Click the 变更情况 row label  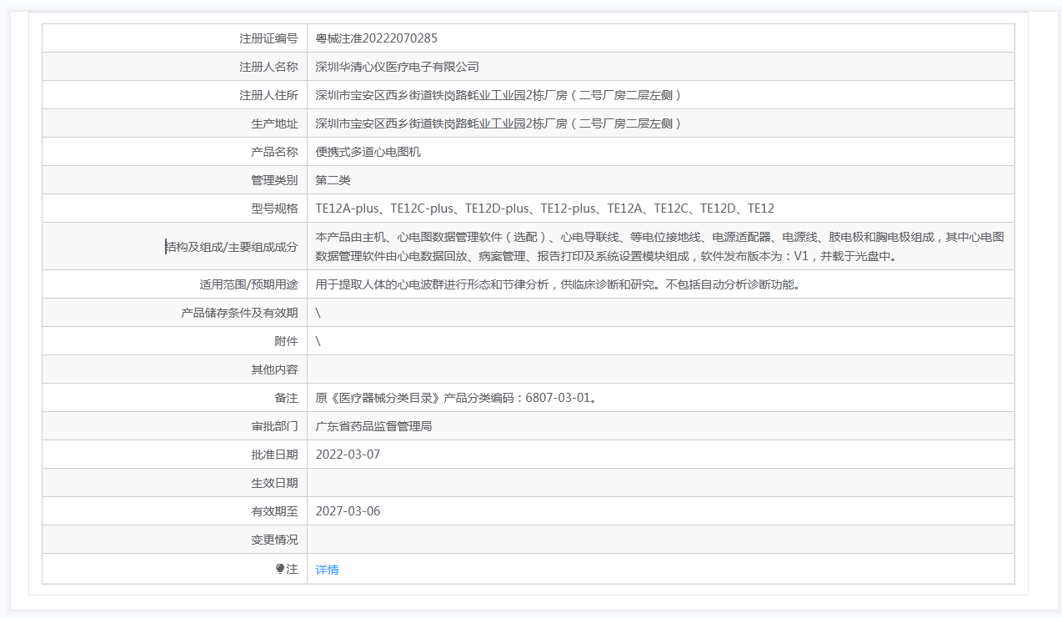pyautogui.click(x=274, y=540)
